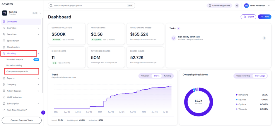Click the certificate icon beside Sign equity certificate

[174, 38]
